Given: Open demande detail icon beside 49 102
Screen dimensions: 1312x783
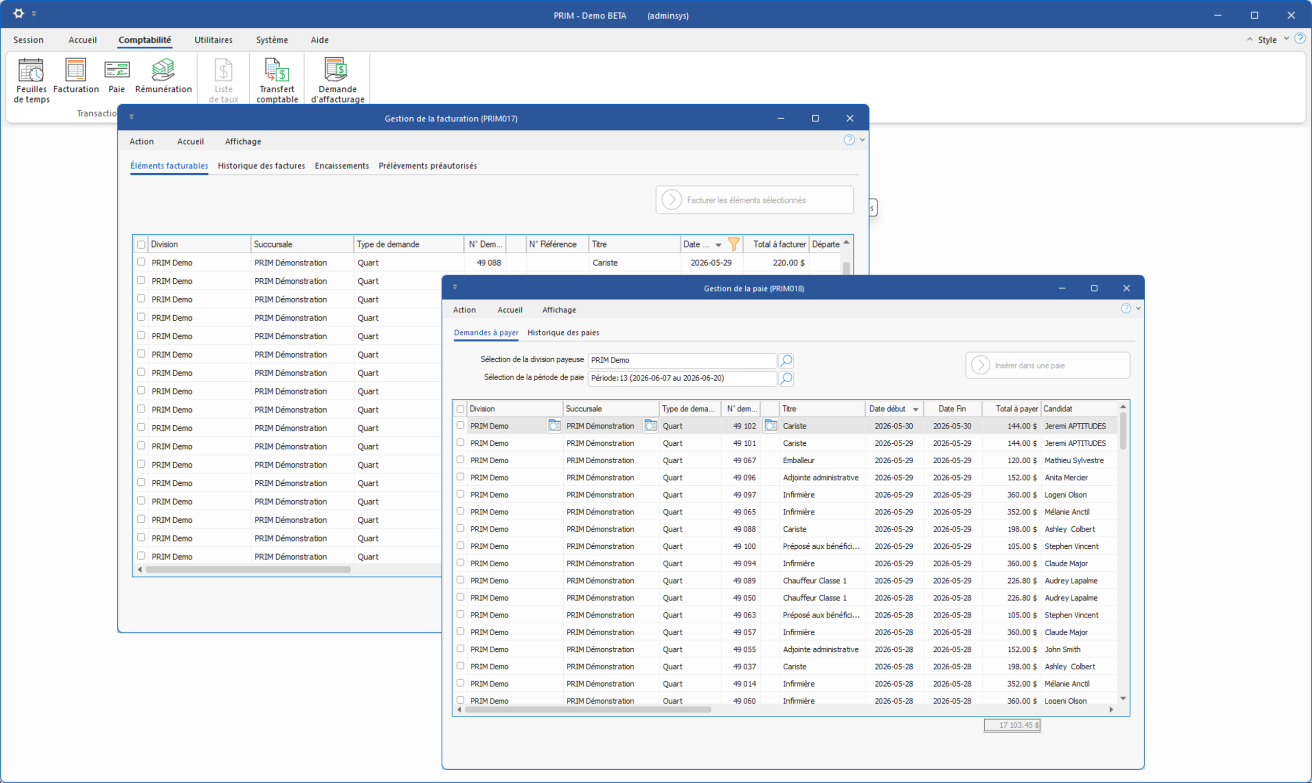Looking at the screenshot, I should coord(771,425).
